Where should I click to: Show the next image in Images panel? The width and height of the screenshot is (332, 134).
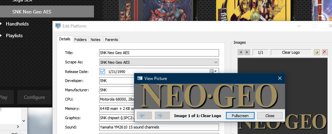coord(247,52)
